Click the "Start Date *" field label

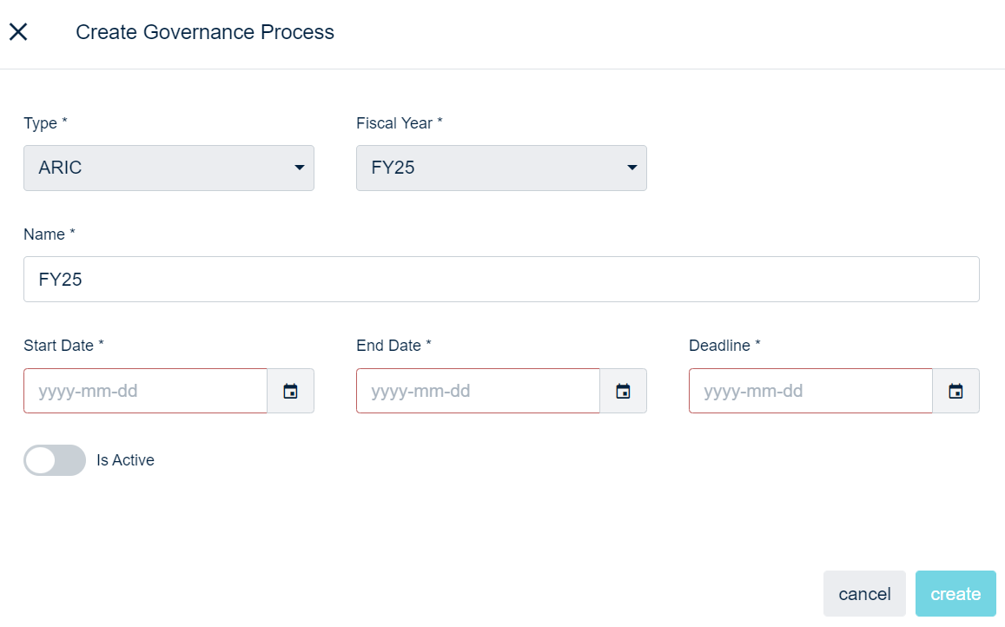tap(63, 346)
